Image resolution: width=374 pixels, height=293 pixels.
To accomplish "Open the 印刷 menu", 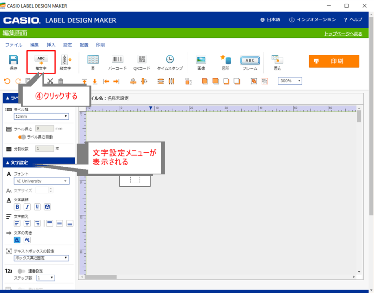I will [x=100, y=45].
